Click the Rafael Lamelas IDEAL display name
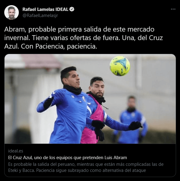Viewport: 180px width, 181px height. (45, 9)
